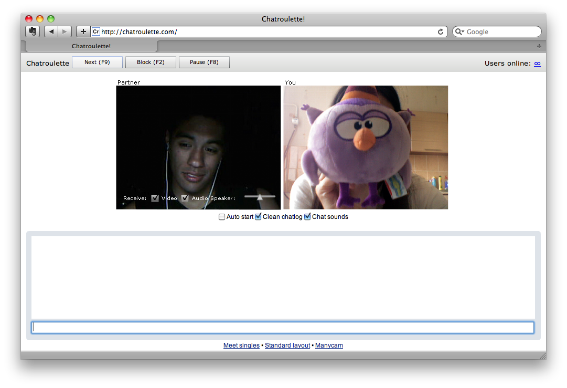Screen dimensions: 567x388
Task: Click the You webcam video feed
Action: (366, 148)
